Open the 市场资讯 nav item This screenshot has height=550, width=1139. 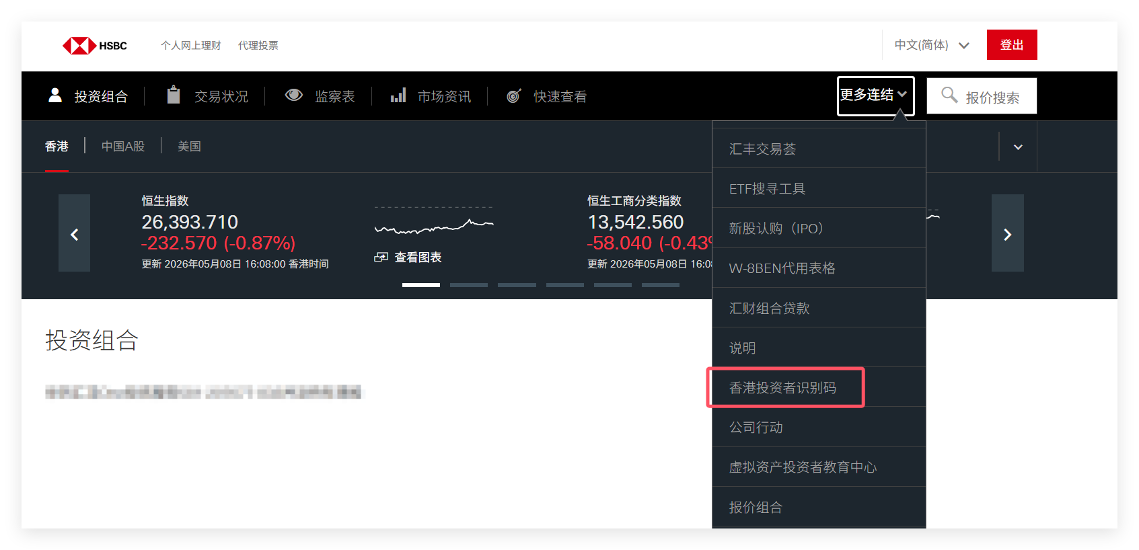tap(445, 97)
